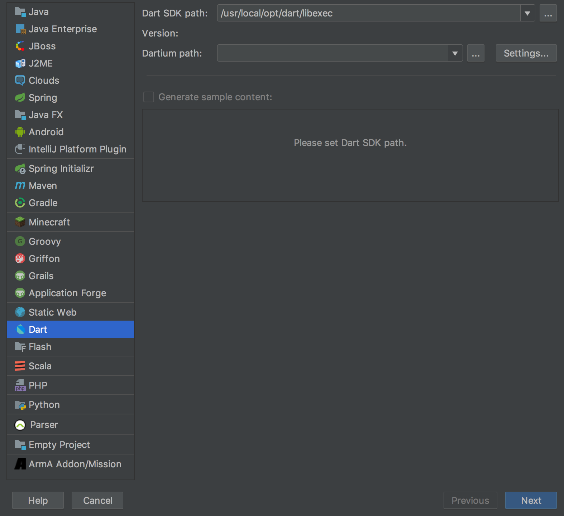Open Dartium Settings dialog
Screen dimensions: 564x516
click(x=526, y=53)
